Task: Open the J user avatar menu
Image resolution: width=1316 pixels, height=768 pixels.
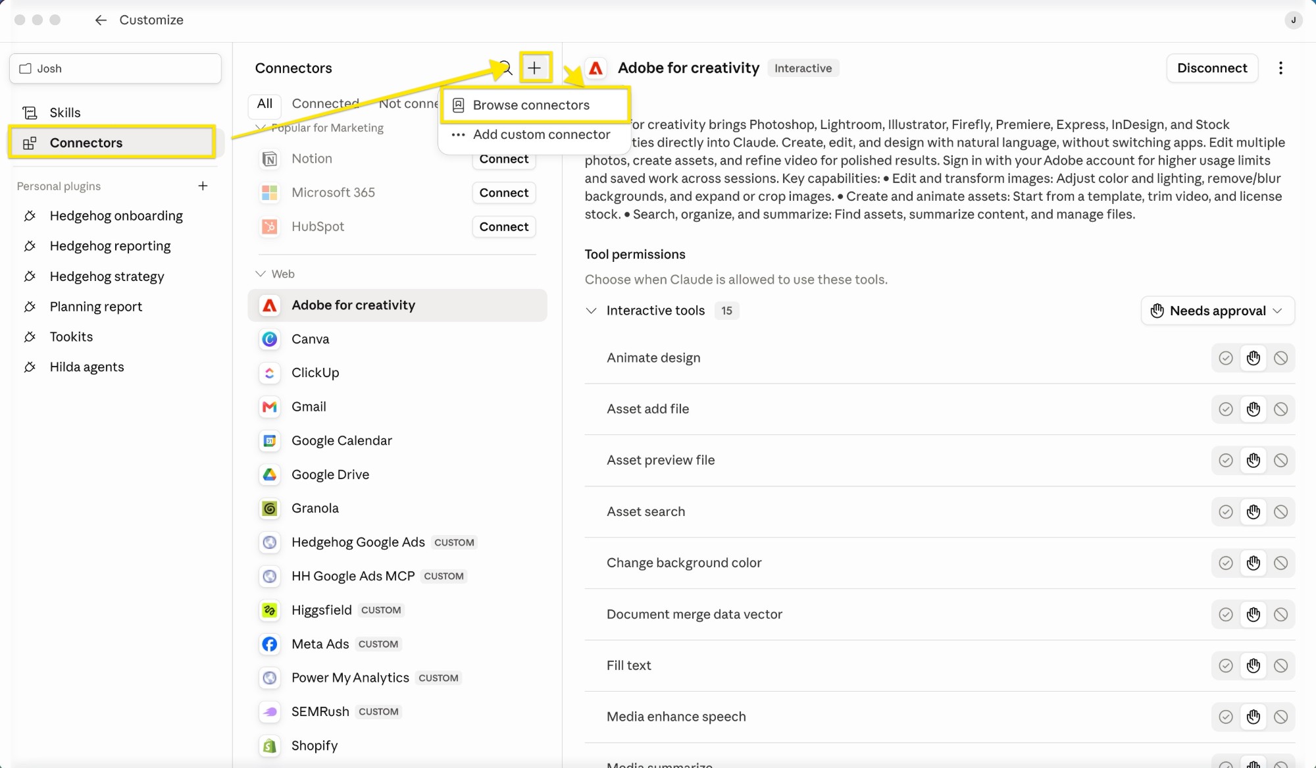Action: pos(1293,20)
